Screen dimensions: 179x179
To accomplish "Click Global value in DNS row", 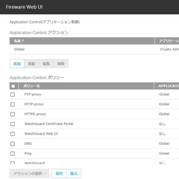I will 164,143.
